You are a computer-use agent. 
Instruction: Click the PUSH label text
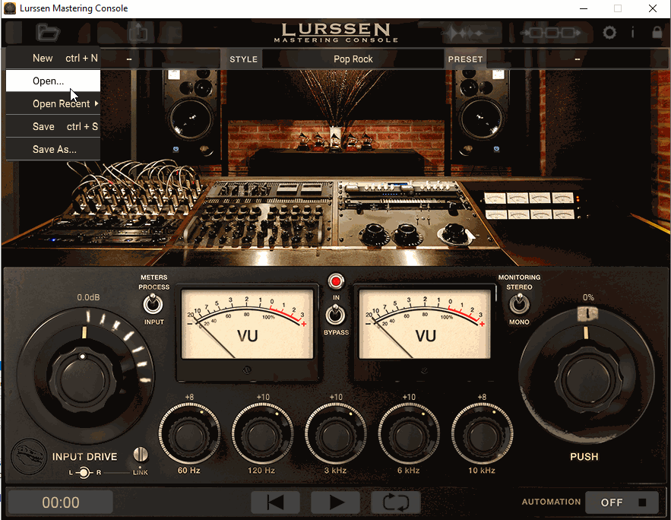[x=584, y=457]
